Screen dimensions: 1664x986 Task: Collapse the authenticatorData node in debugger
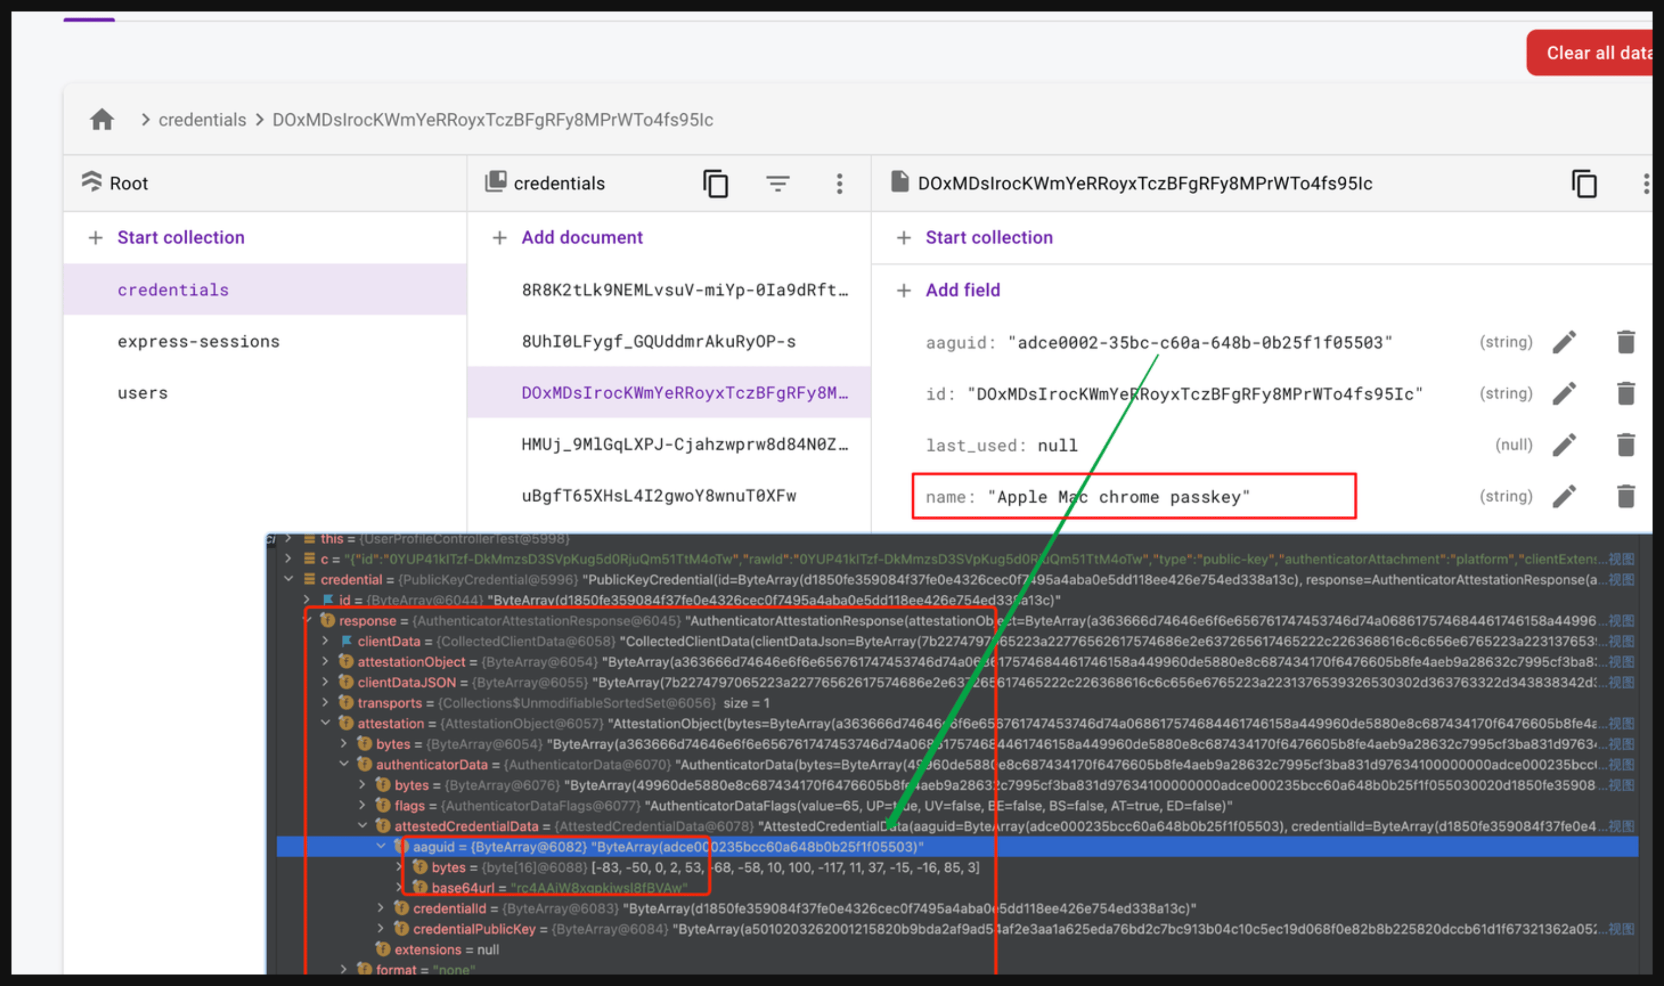[x=344, y=764]
